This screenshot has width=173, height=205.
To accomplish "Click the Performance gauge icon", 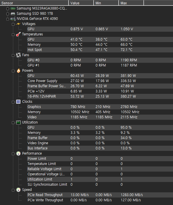I will [x=18, y=153].
